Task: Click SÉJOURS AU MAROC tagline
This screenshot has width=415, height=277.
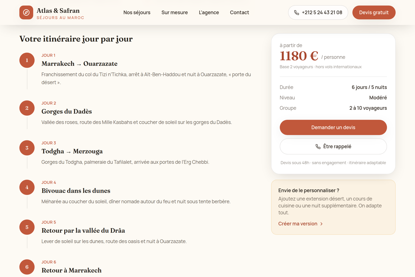Action: [x=61, y=18]
